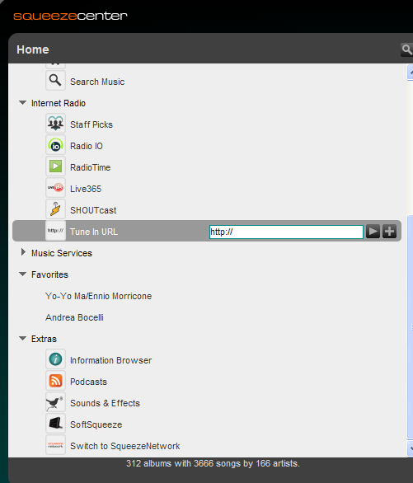Add the Tune In URL to playlist
This screenshot has height=483, width=413.
click(x=390, y=232)
